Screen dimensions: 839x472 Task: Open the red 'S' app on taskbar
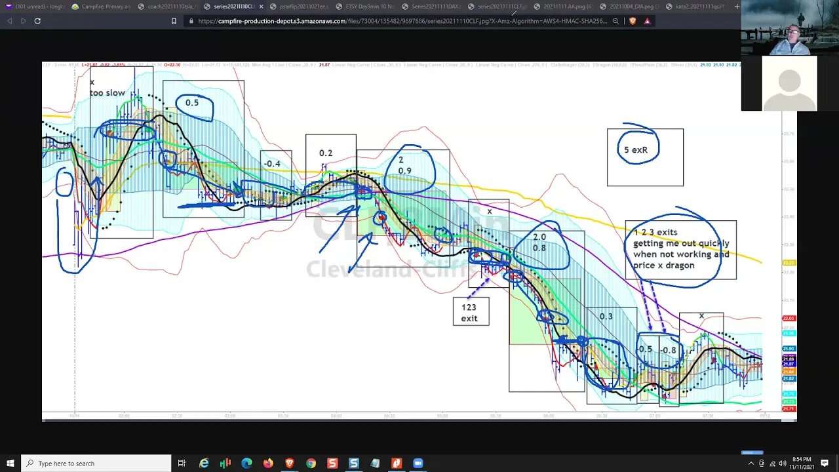pyautogui.click(x=332, y=463)
